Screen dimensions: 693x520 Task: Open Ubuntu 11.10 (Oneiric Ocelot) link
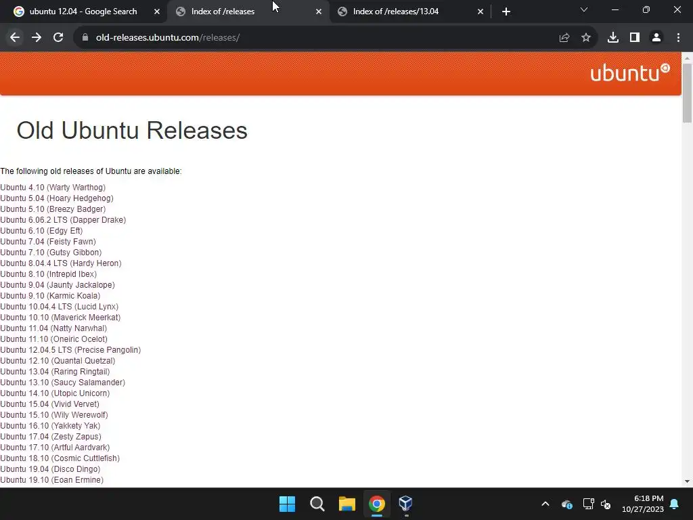[54, 339]
